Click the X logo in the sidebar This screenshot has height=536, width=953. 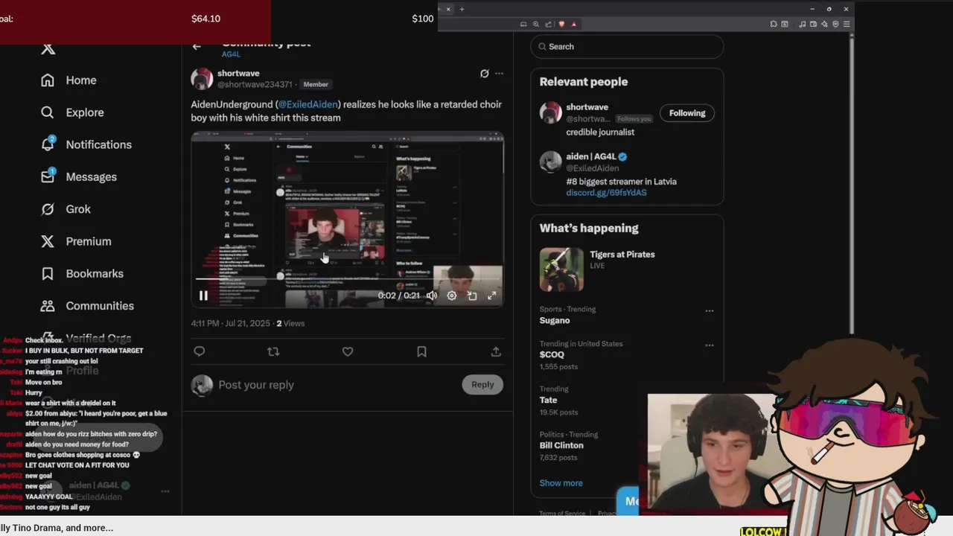pos(48,48)
